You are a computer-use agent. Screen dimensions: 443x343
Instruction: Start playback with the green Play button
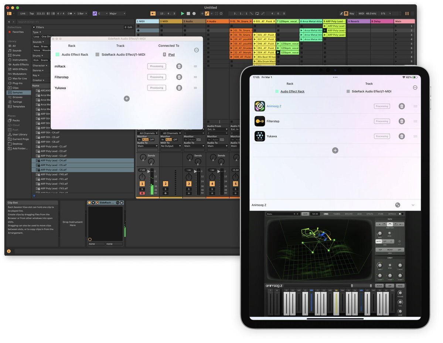[183, 14]
